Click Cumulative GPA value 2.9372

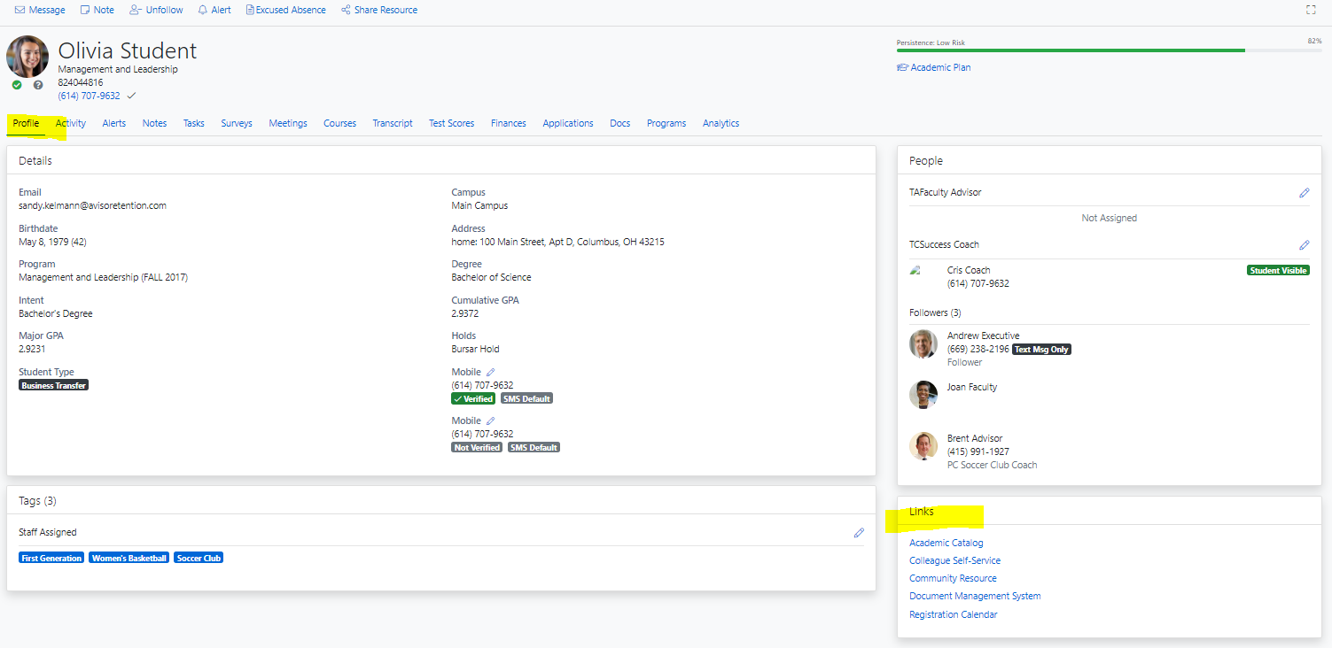coord(464,313)
